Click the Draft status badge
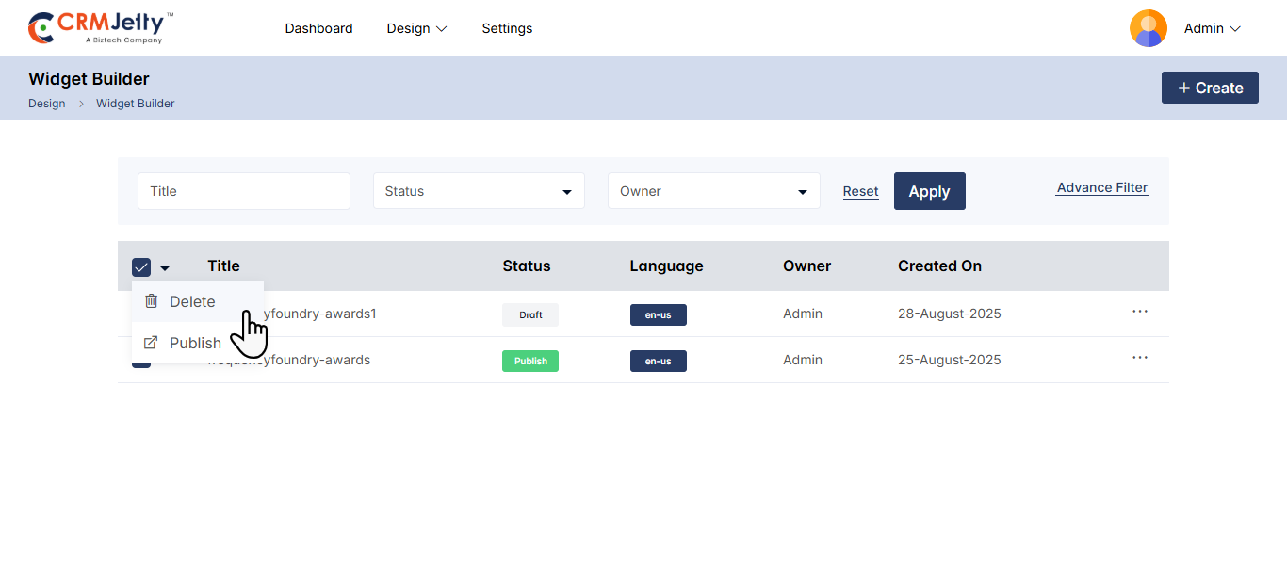The width and height of the screenshot is (1287, 564). point(530,314)
